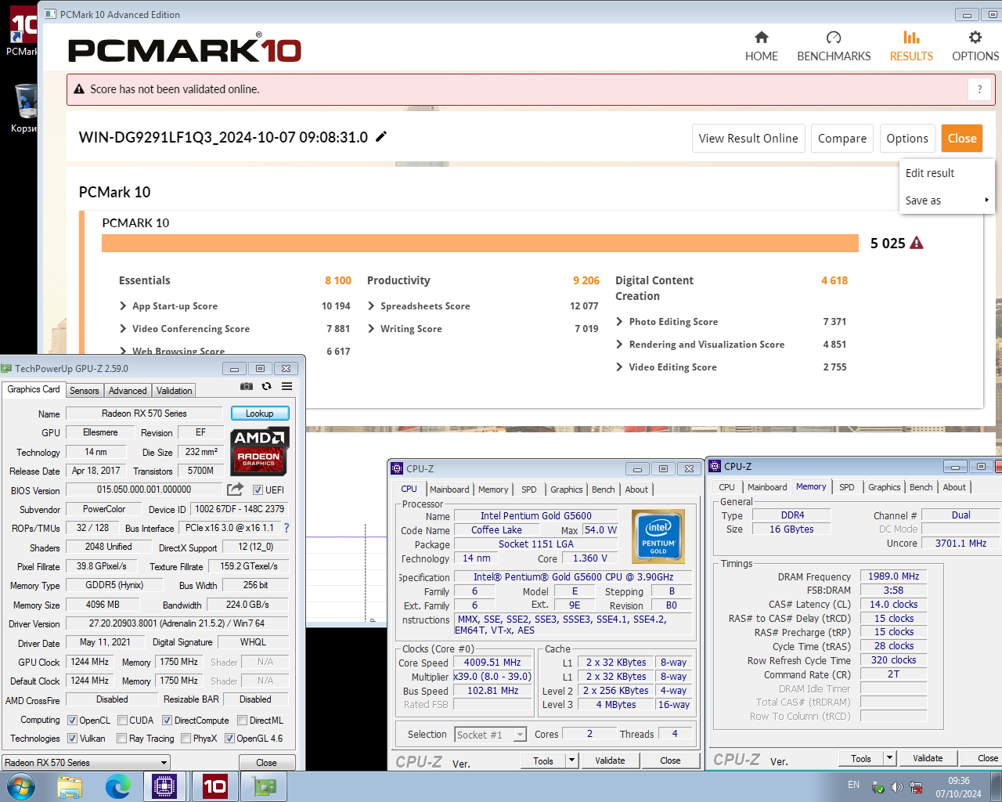
Task: Open Save as submenu
Action: (947, 200)
